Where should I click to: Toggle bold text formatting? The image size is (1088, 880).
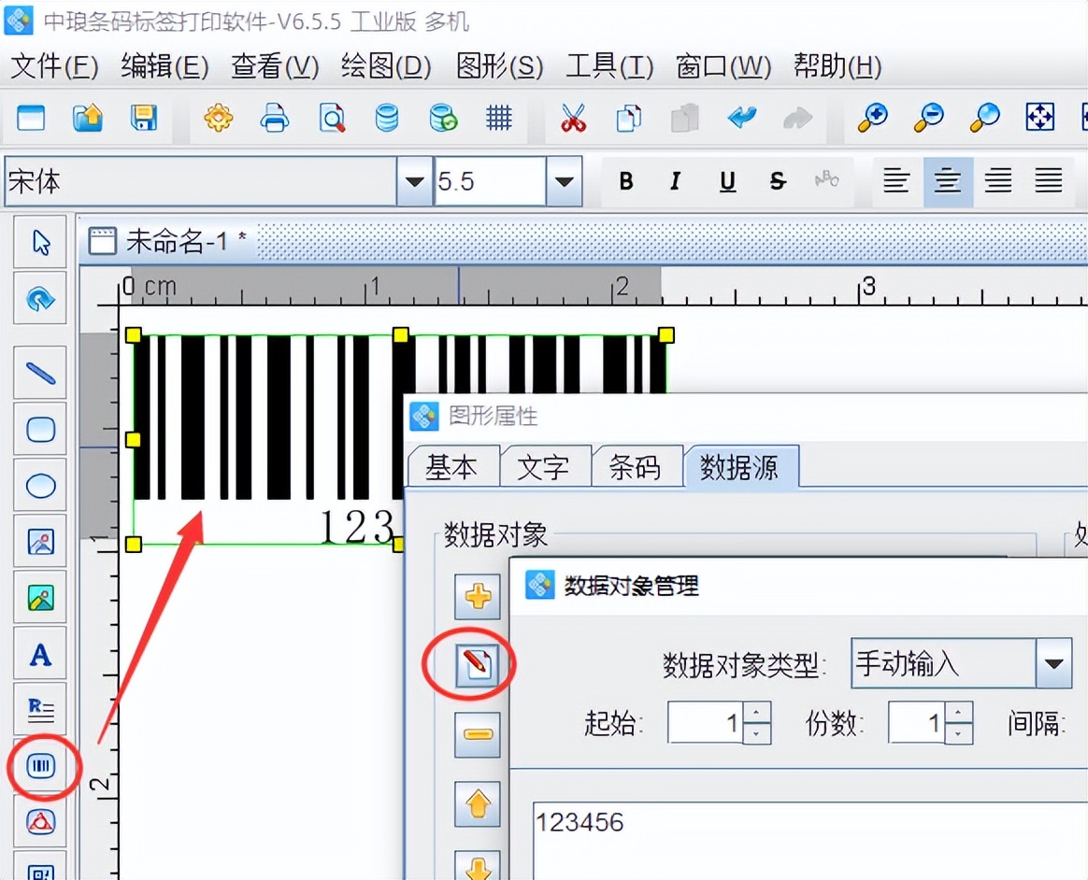(625, 181)
